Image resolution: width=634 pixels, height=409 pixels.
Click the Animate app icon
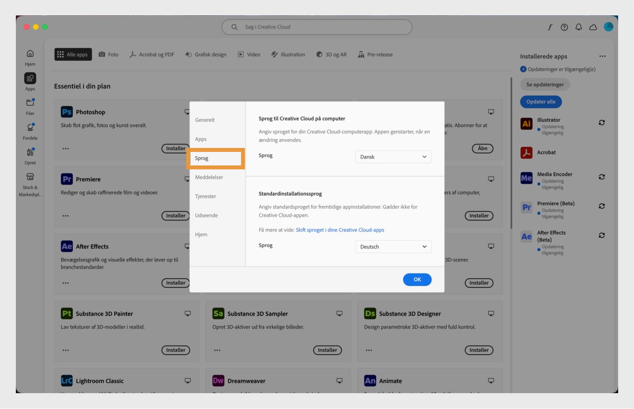click(x=370, y=381)
